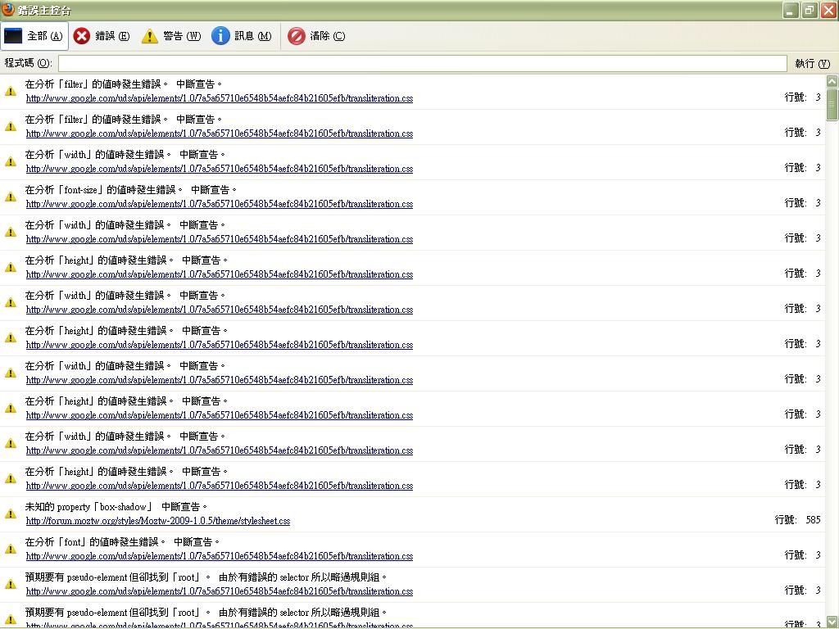Click the vertical scrollbar thumb

pos(832,104)
